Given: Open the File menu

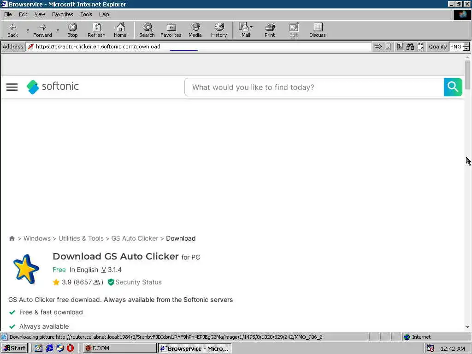Looking at the screenshot, I should point(8,14).
